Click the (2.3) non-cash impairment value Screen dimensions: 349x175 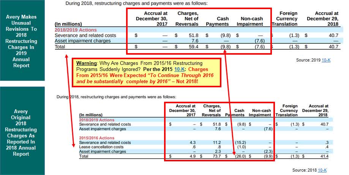pyautogui.click(x=268, y=151)
